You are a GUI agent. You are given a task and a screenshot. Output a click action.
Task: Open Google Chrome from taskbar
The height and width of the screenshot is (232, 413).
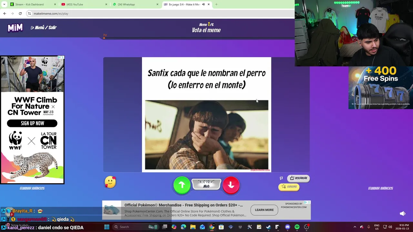point(212,227)
